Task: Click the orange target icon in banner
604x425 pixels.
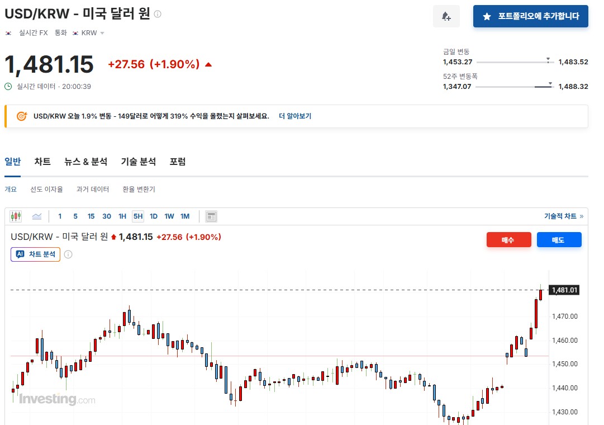Action: (x=22, y=116)
